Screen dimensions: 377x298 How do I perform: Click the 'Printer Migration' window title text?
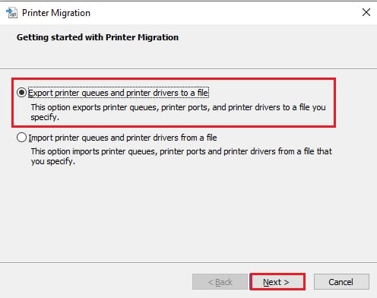click(x=56, y=13)
